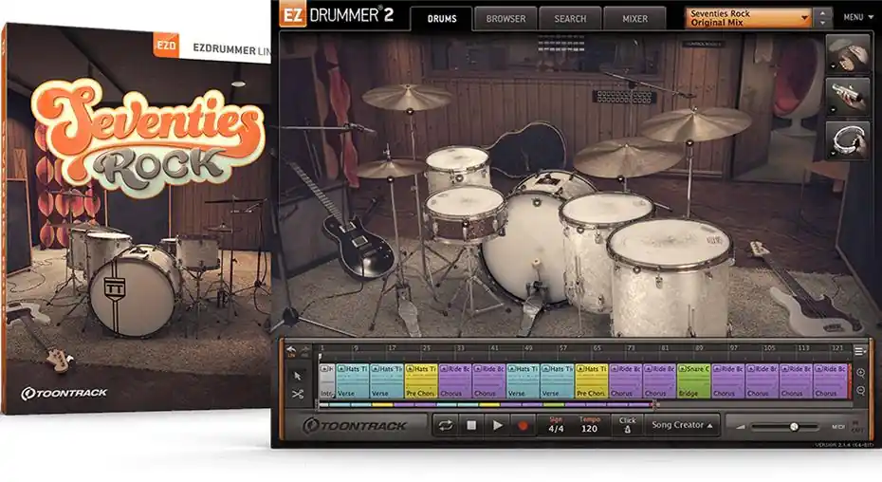Screen dimensions: 882x482
Task: Select the green Bridge block
Action: (694, 381)
